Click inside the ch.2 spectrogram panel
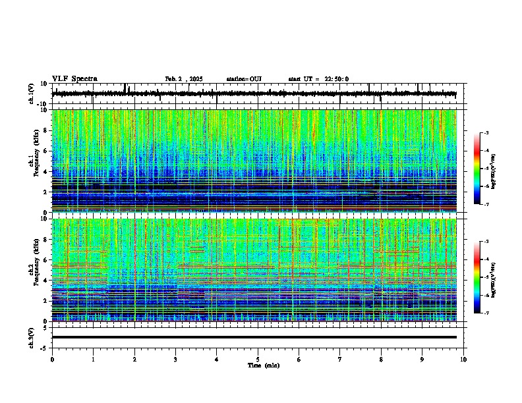The image size is (522, 403). [254, 270]
